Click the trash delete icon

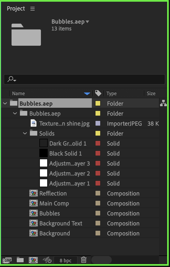tap(84, 260)
